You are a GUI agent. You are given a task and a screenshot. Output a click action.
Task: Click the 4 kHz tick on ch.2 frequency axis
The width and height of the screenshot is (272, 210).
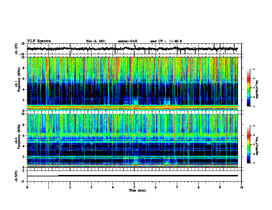pyautogui.click(x=24, y=146)
